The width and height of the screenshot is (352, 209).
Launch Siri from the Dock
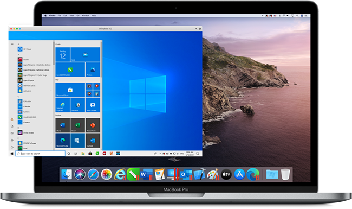tap(80, 174)
